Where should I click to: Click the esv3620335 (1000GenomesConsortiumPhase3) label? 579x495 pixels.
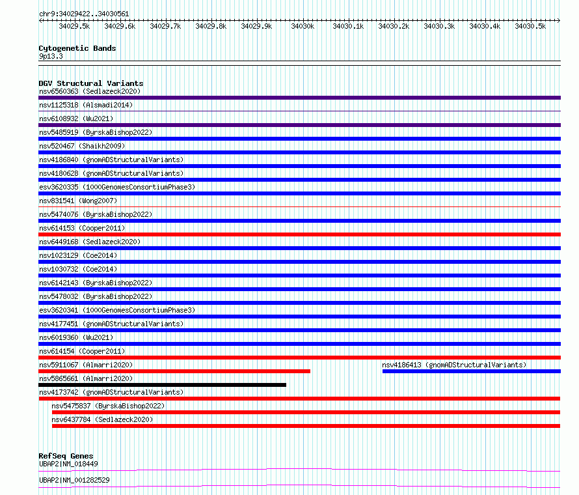coord(117,187)
